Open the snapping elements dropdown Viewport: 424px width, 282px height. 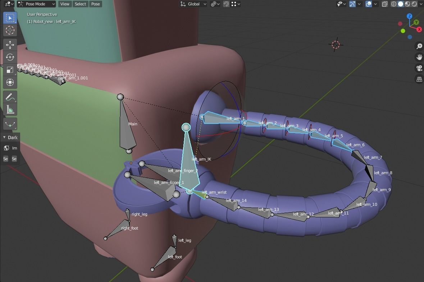point(236,4)
